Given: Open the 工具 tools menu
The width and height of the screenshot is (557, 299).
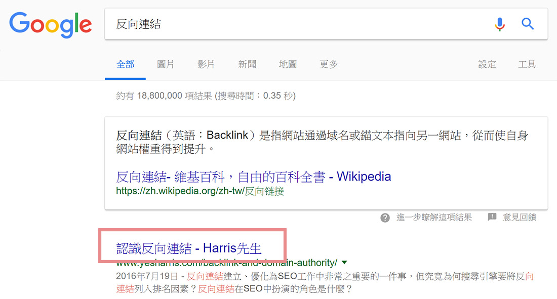Looking at the screenshot, I should click(527, 64).
